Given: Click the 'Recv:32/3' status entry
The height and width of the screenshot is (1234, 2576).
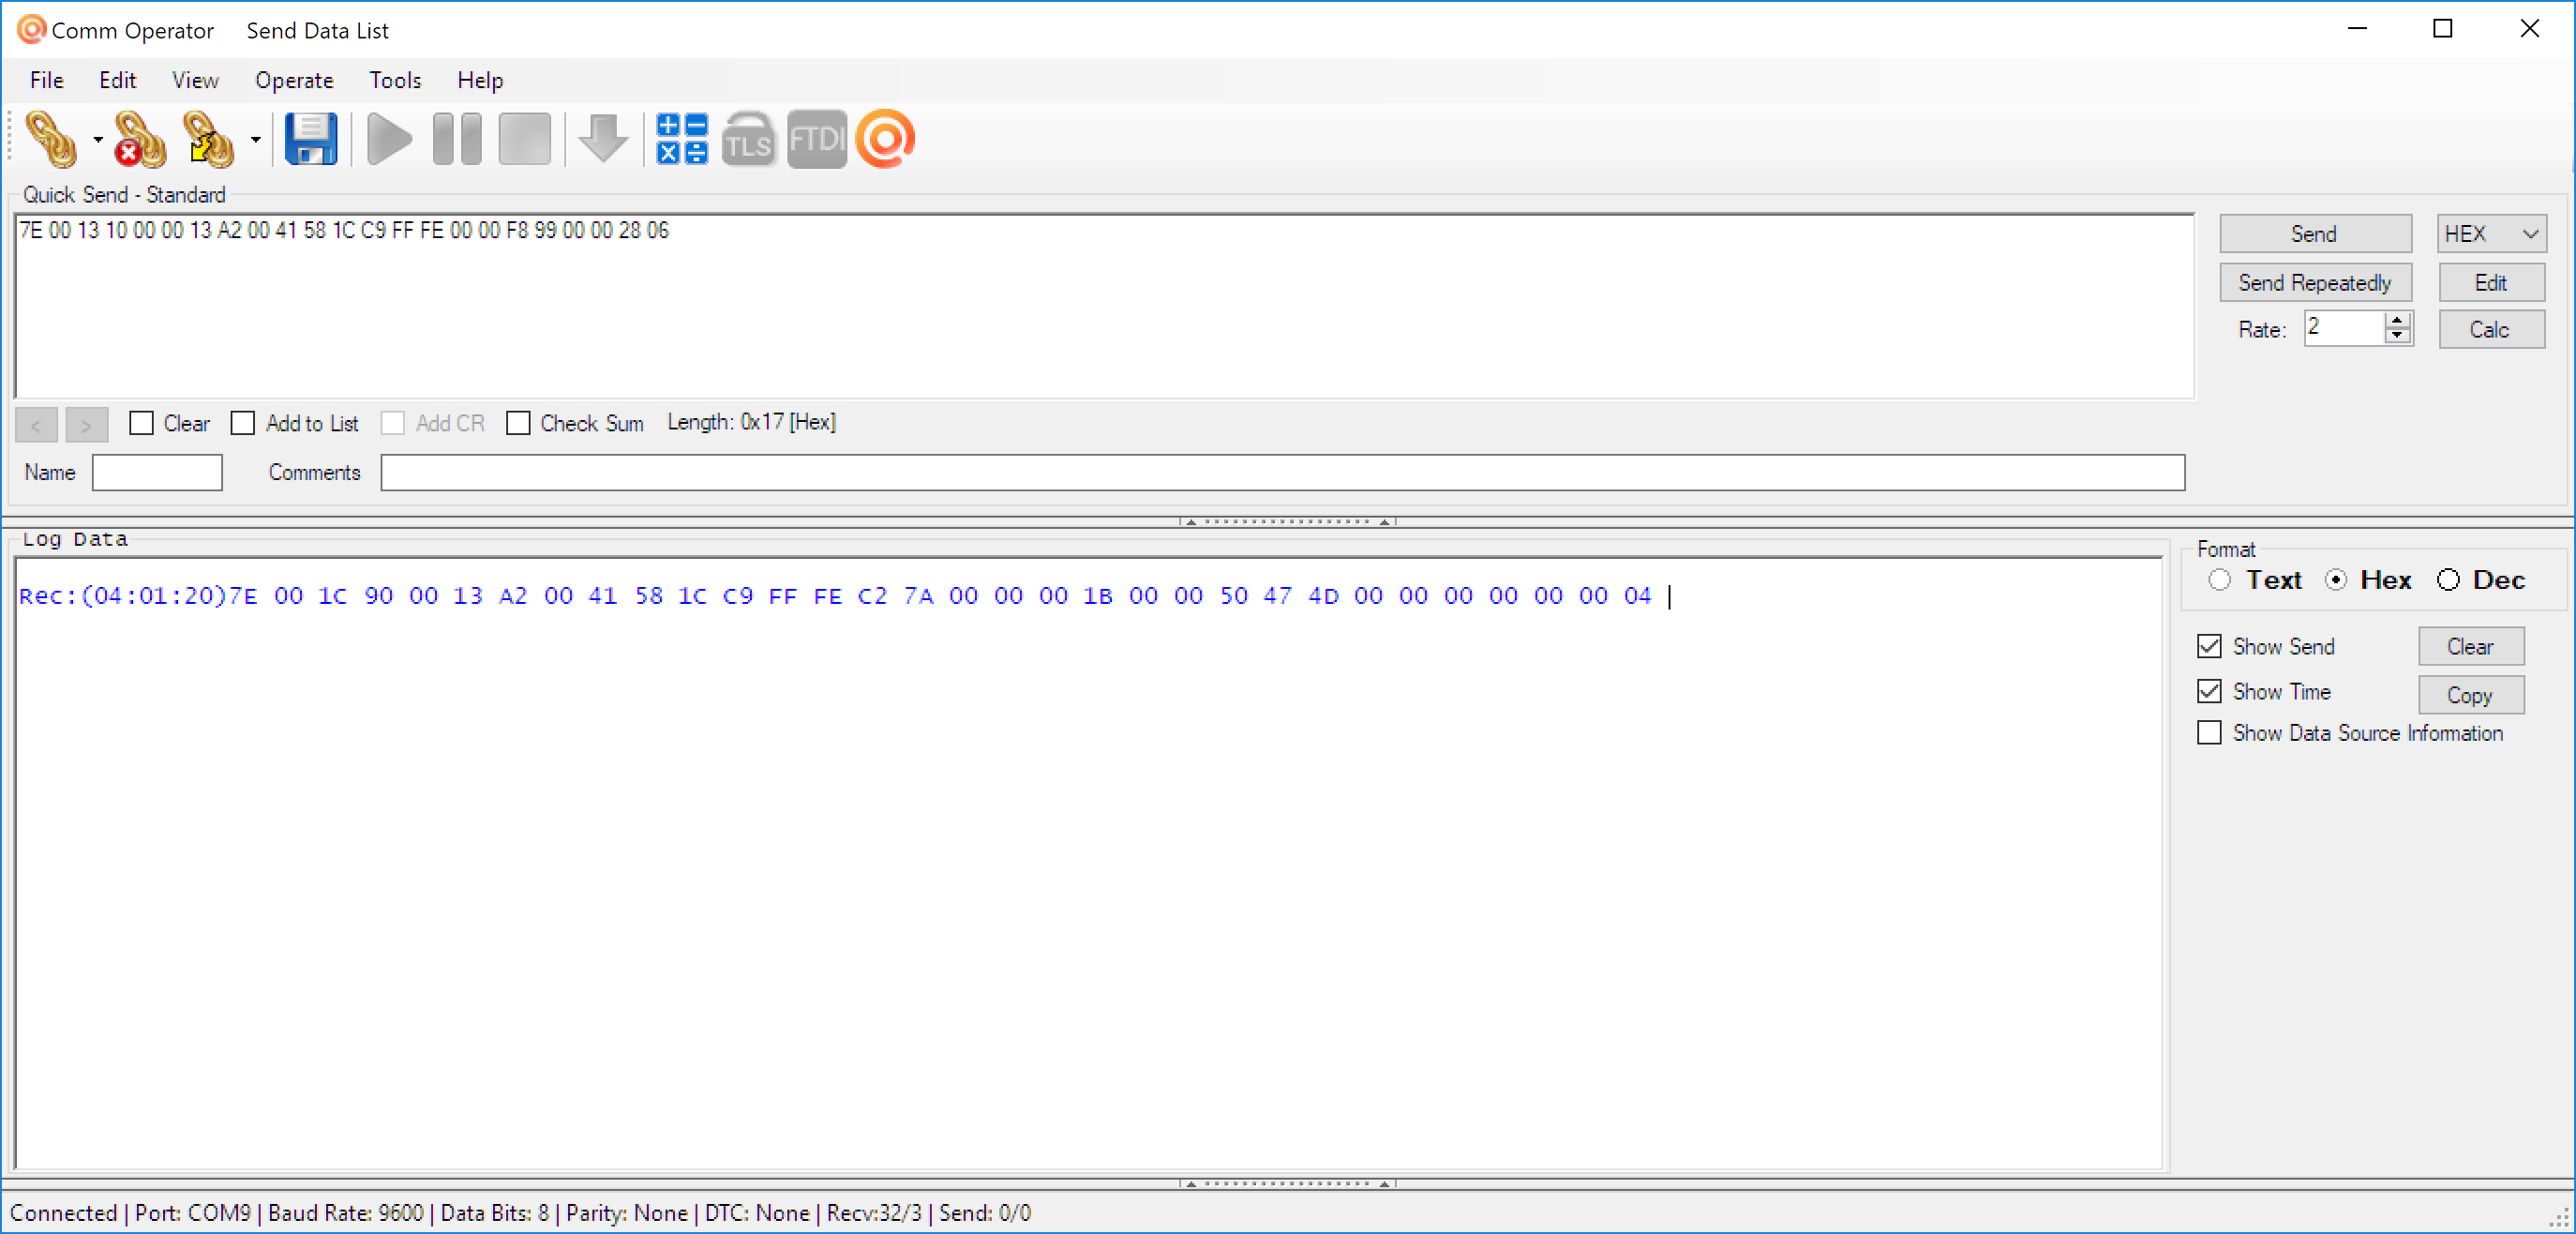Looking at the screenshot, I should tap(873, 1213).
